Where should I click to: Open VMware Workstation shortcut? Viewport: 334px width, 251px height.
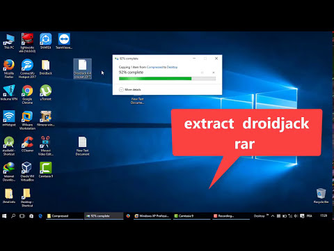click(27, 120)
